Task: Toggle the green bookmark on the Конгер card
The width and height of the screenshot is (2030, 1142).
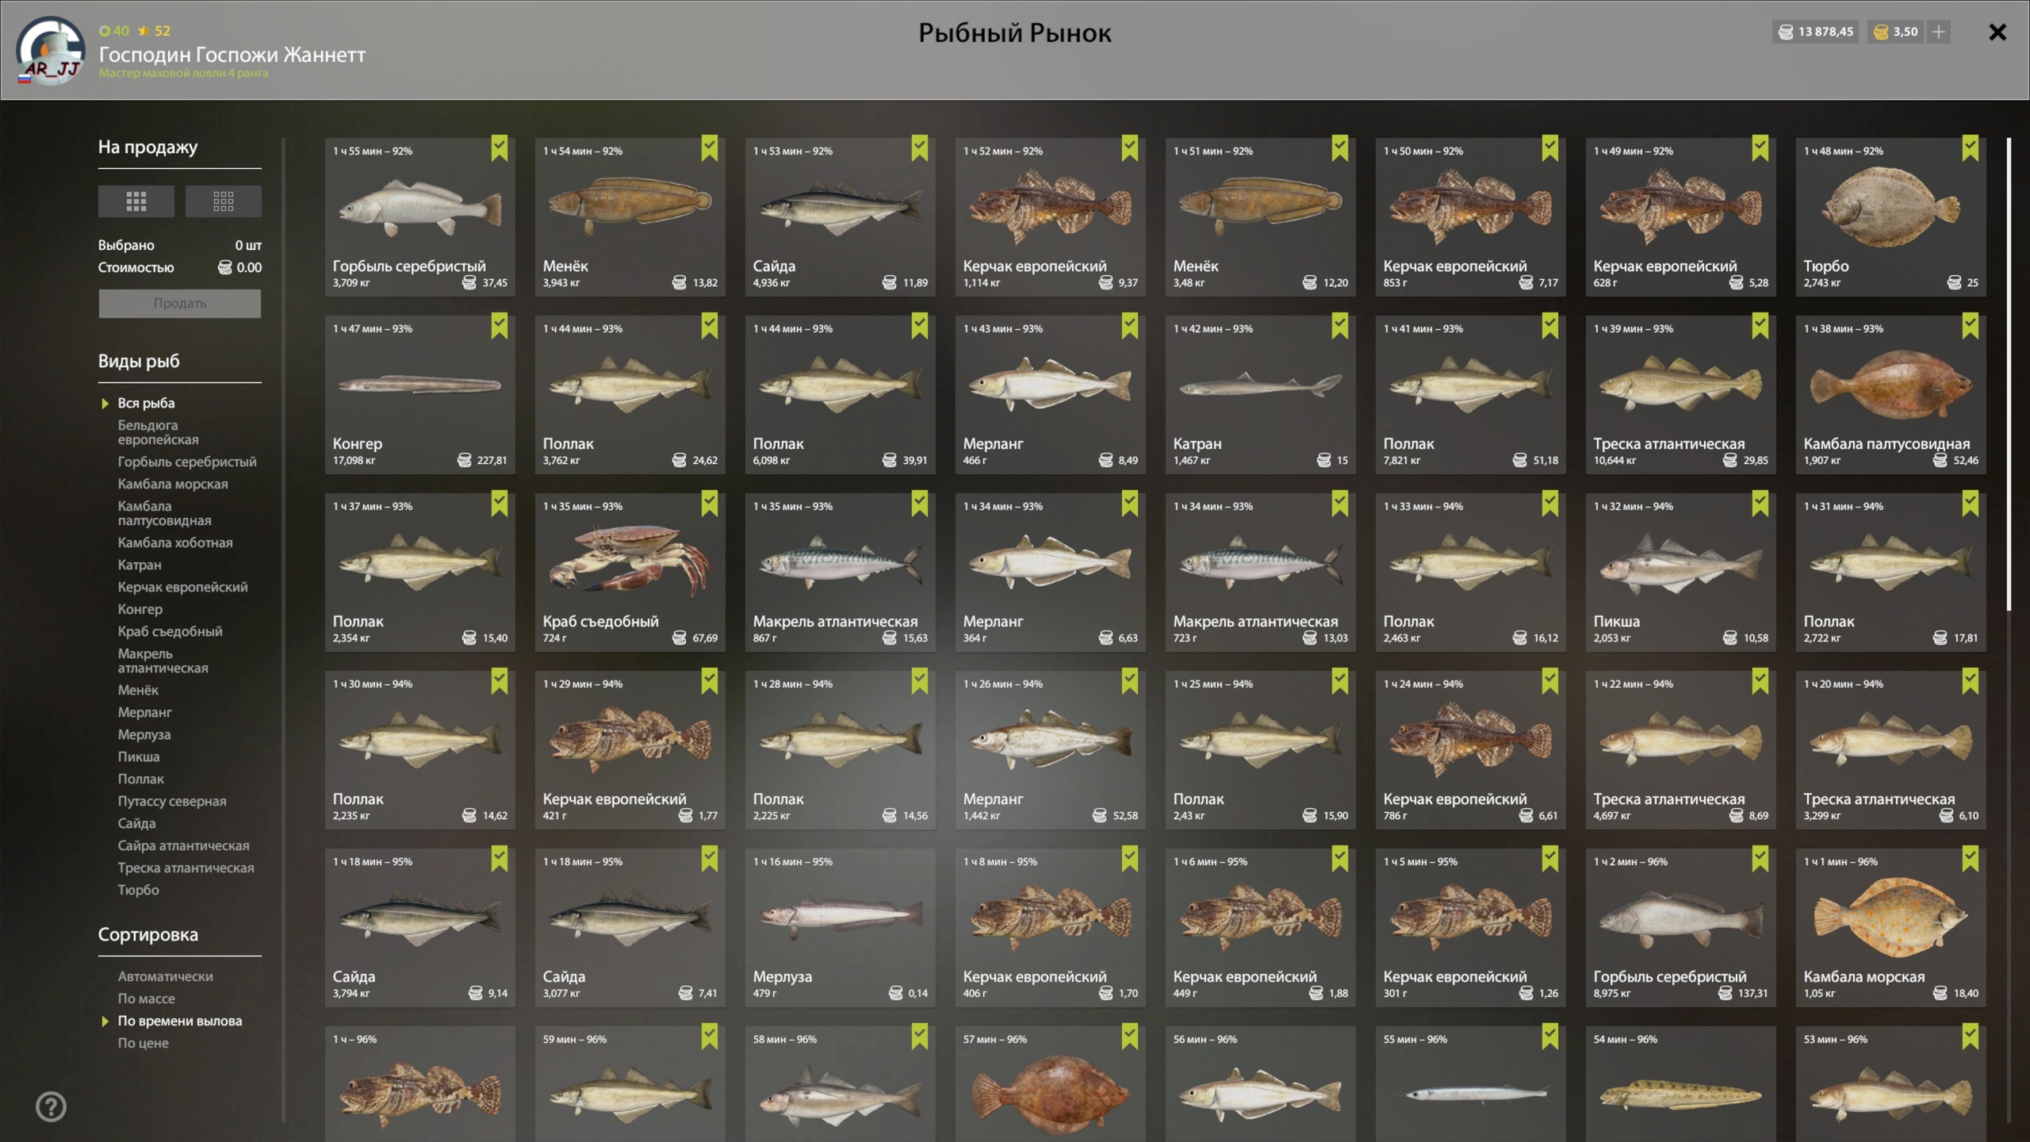Action: (500, 326)
